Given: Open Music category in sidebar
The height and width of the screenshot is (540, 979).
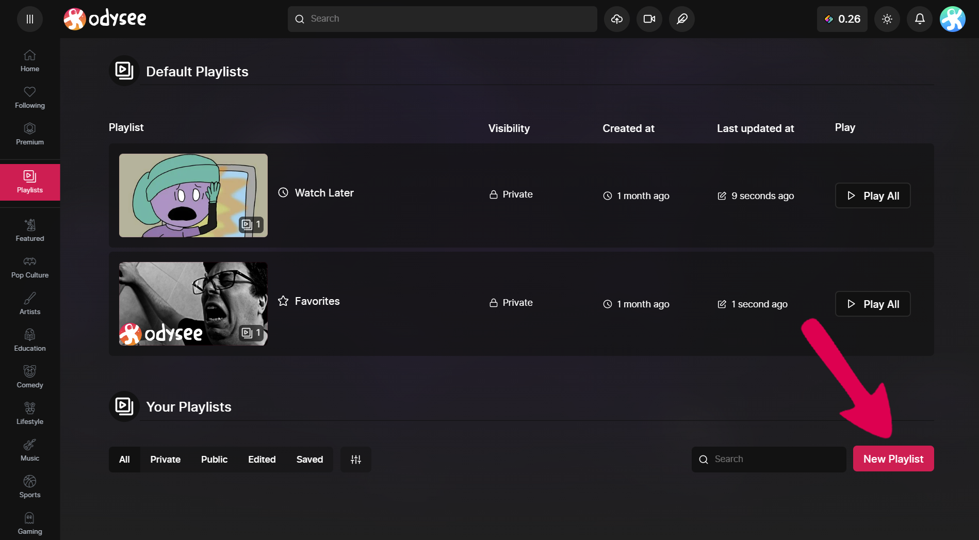Looking at the screenshot, I should pyautogui.click(x=30, y=450).
